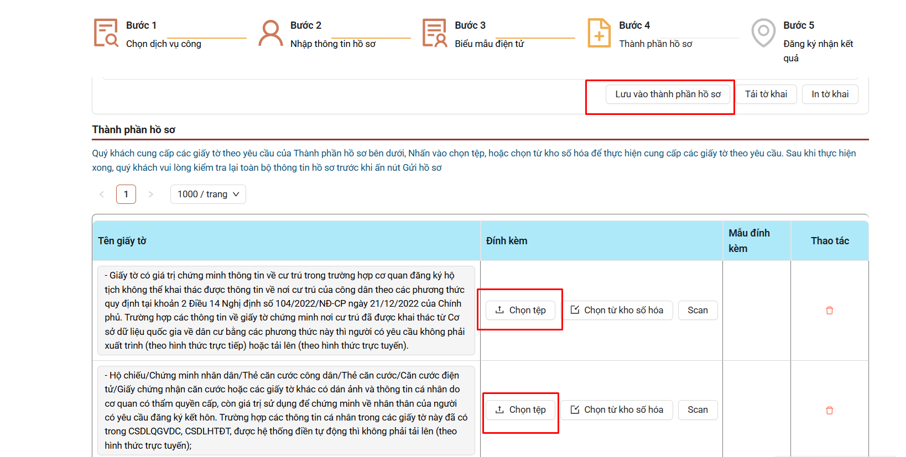Image resolution: width=906 pixels, height=457 pixels.
Task: Open the 1000 / trang page size dropdown
Action: click(208, 194)
